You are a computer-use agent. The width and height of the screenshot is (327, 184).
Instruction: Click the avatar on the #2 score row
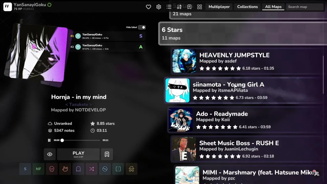(78, 47)
